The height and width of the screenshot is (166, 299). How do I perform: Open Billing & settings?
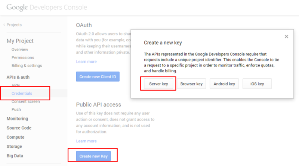pos(27,66)
